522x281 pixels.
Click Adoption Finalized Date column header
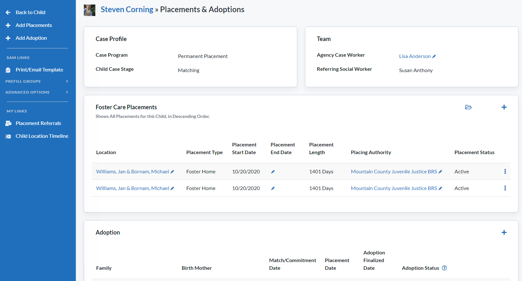[x=374, y=260]
